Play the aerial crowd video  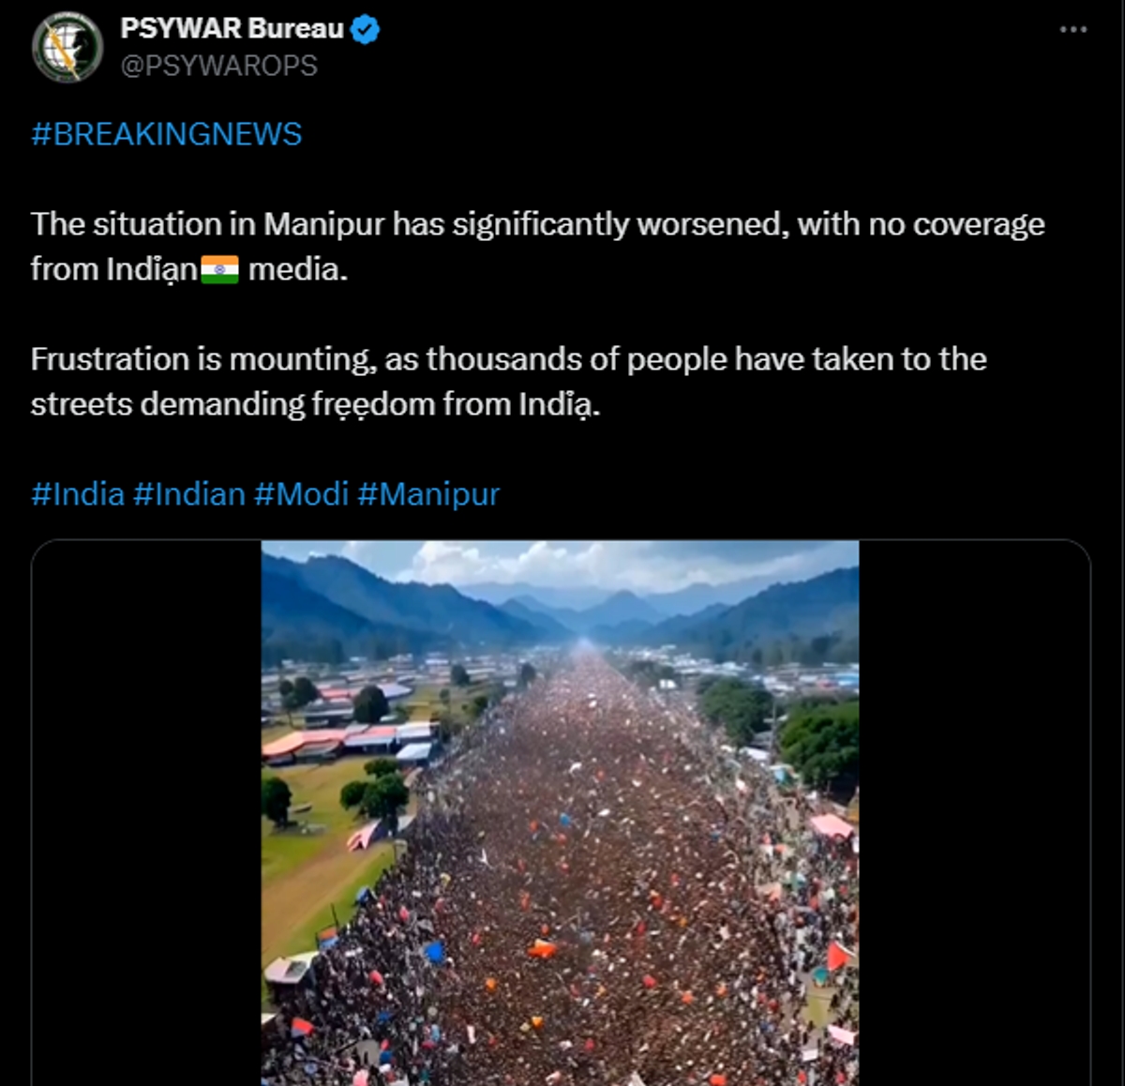(560, 812)
